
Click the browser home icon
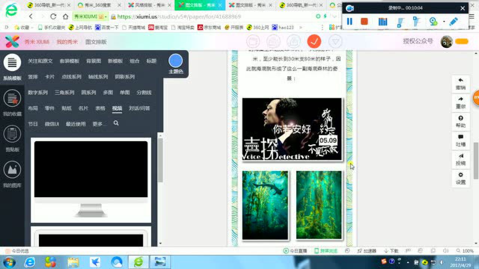pyautogui.click(x=65, y=16)
